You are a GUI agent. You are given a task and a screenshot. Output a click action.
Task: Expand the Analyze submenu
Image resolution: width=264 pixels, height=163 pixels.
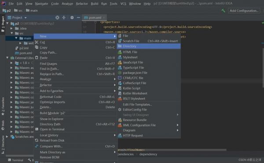pyautogui.click(x=75, y=79)
